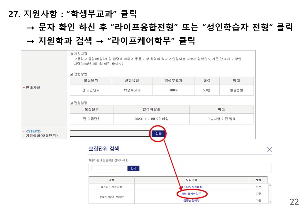Click the 모집단위 검색 popup title
This screenshot has height=211, width=305.
tap(104, 149)
